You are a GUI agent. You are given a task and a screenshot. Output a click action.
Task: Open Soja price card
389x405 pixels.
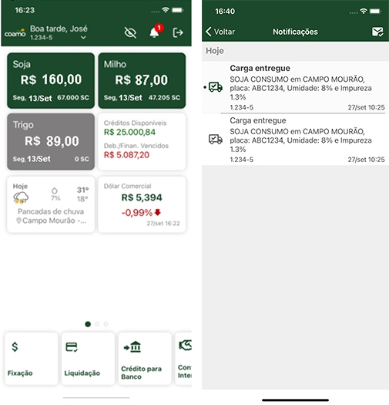[51, 80]
